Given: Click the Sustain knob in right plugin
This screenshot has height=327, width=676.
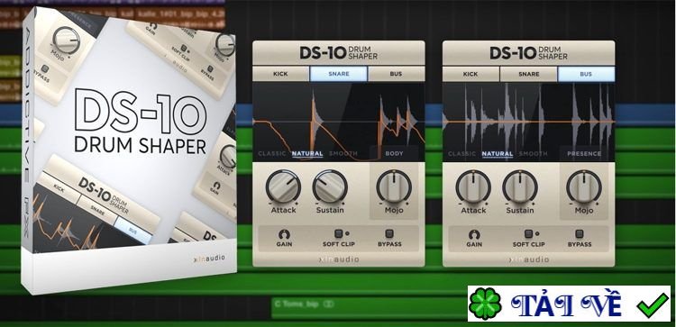Looking at the screenshot, I should coord(520,187).
